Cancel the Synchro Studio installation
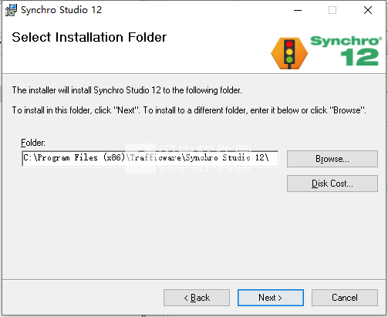Image resolution: width=388 pixels, height=317 pixels. click(345, 298)
